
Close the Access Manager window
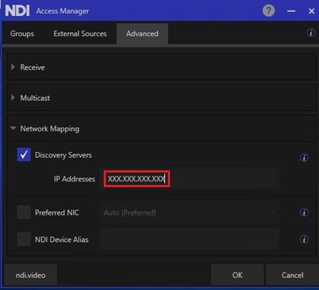point(311,11)
